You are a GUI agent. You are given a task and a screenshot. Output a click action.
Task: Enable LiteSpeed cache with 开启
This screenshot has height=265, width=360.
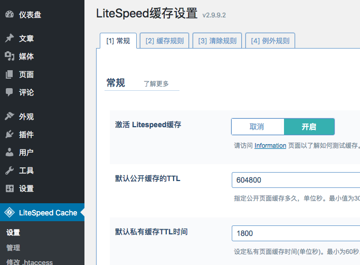point(309,127)
